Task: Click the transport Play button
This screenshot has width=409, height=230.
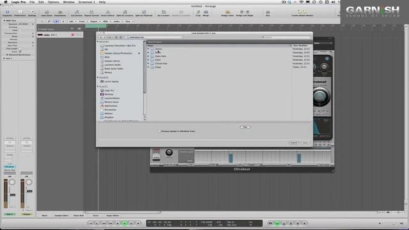Action: point(125,223)
